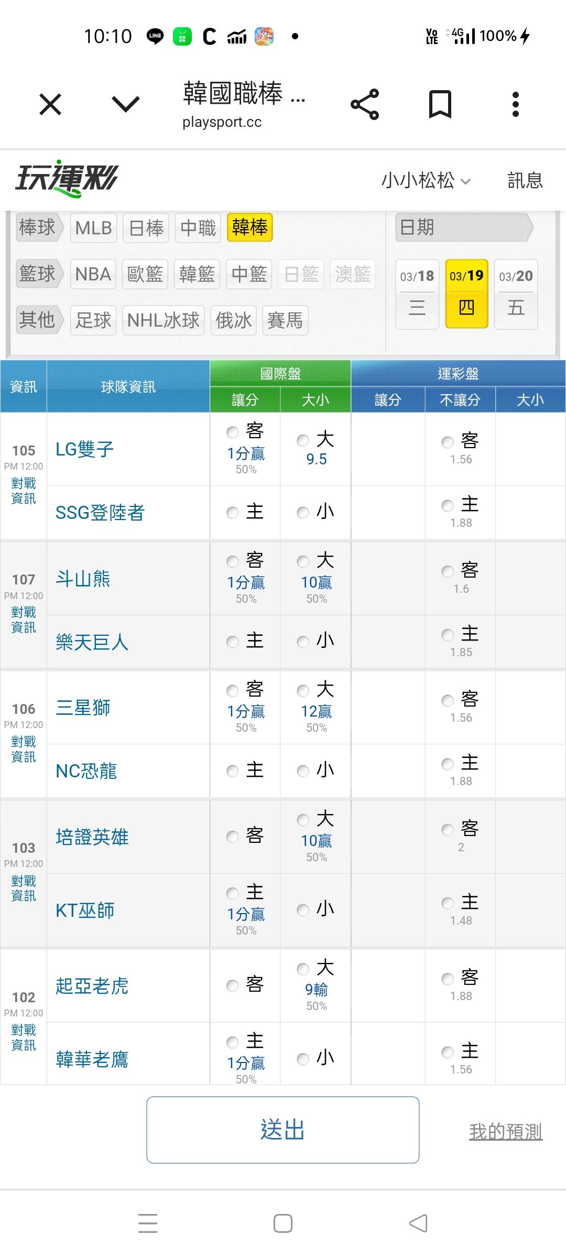Close the in-app browser with the X icon

pos(50,104)
